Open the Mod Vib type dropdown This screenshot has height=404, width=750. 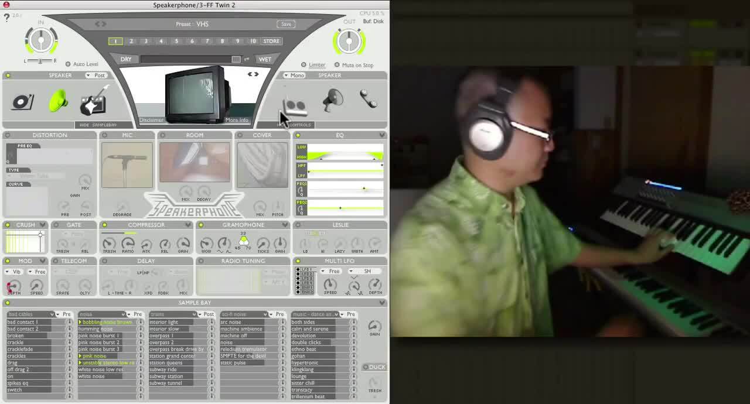tap(13, 272)
